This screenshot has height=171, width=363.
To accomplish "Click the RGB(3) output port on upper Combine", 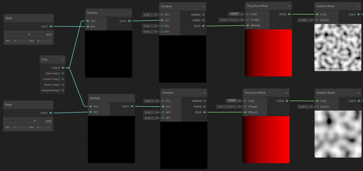I will [x=203, y=20].
